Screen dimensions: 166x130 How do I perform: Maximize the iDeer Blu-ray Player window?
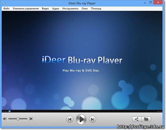[150, 2]
